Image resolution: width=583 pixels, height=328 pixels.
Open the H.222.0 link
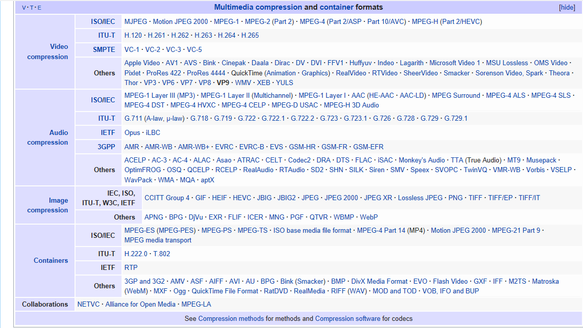pyautogui.click(x=136, y=254)
